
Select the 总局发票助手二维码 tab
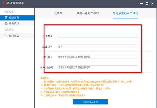pos(125,13)
